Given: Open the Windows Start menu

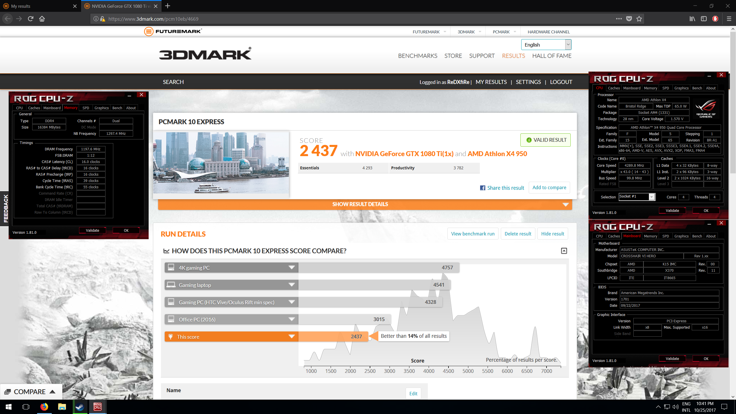Looking at the screenshot, I should 8,407.
